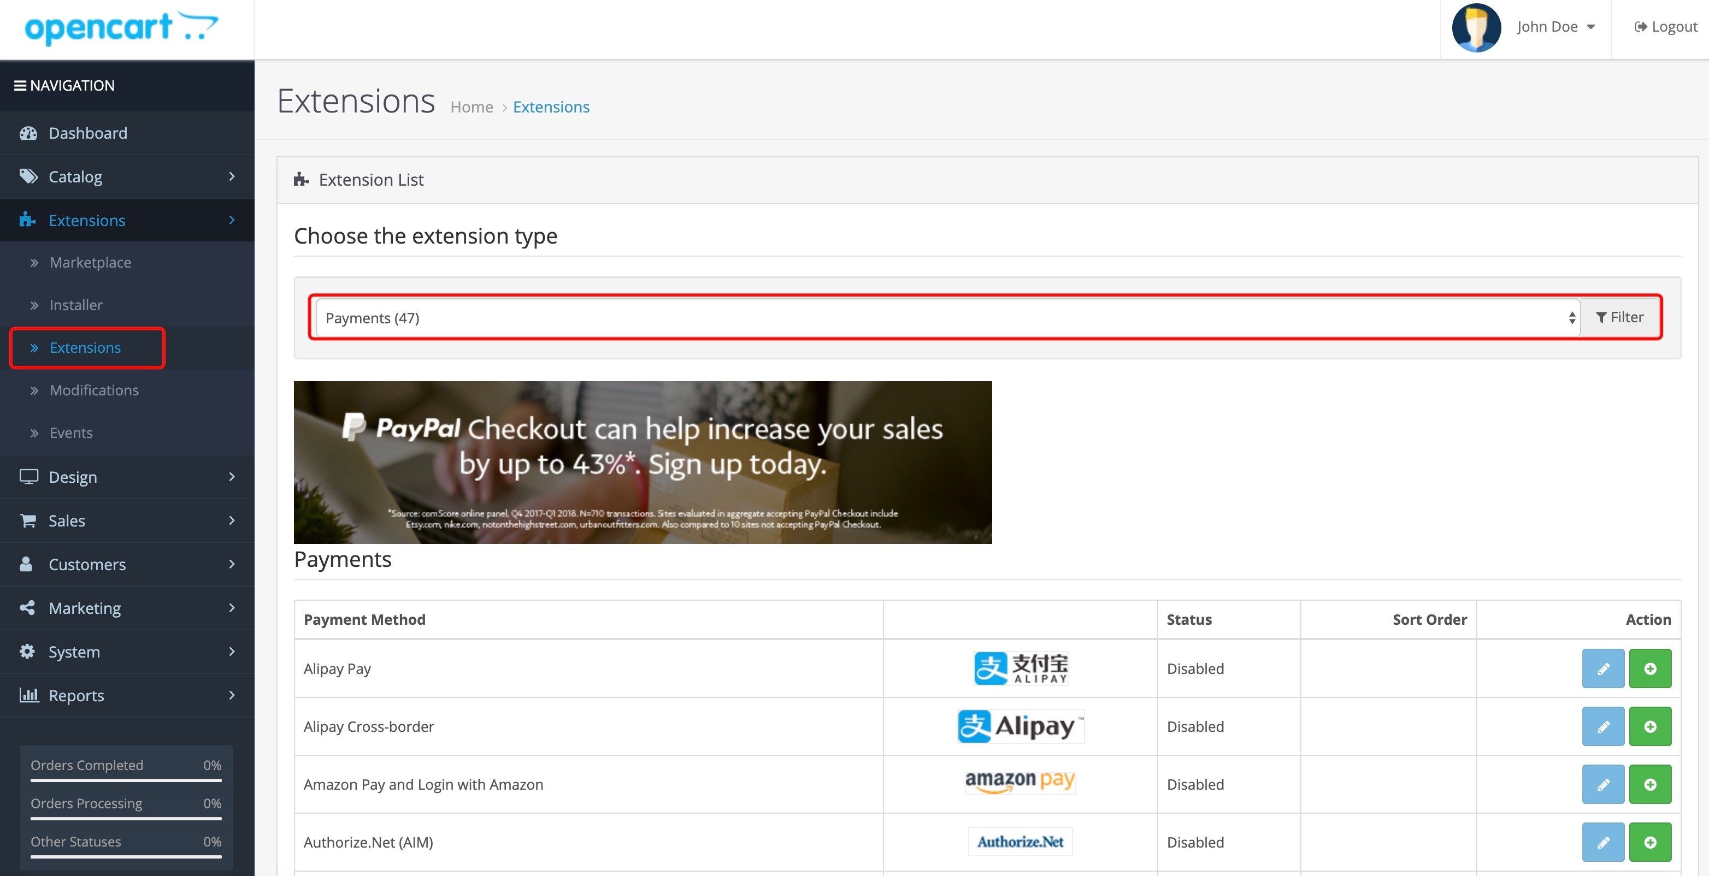The height and width of the screenshot is (876, 1709).
Task: Click the Orders Processing progress bar
Action: pos(126,819)
